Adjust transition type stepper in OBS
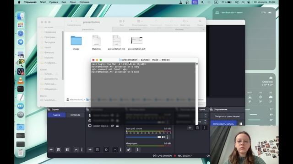The width and height of the screenshot is (293, 164). coord(206,115)
